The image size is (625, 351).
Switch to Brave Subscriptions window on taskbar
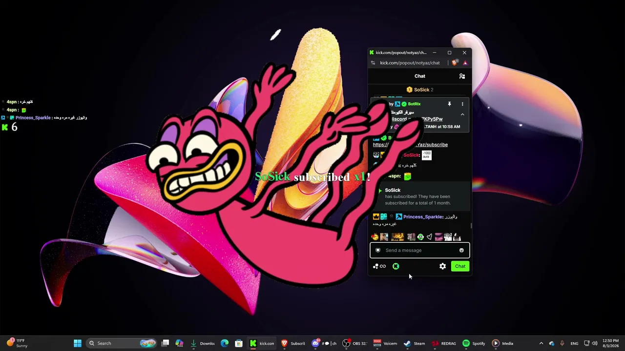(x=293, y=343)
